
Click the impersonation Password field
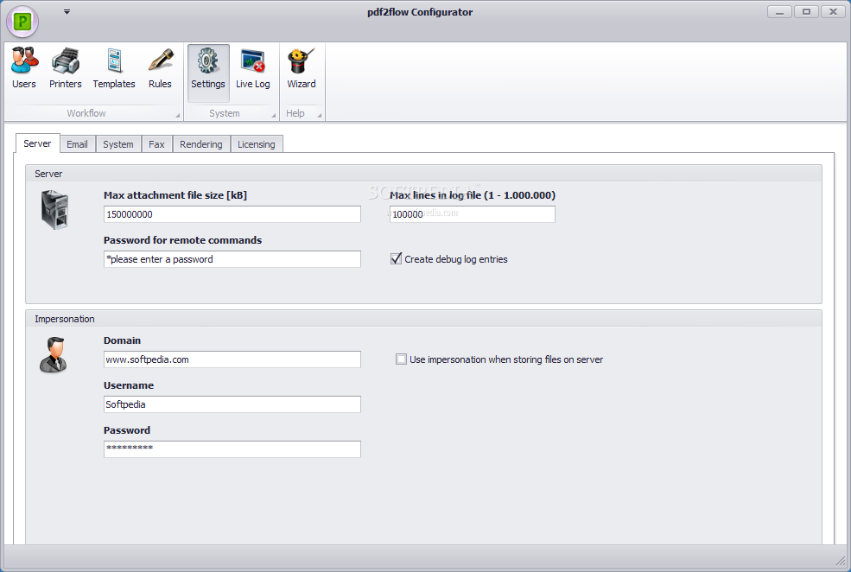coord(232,448)
